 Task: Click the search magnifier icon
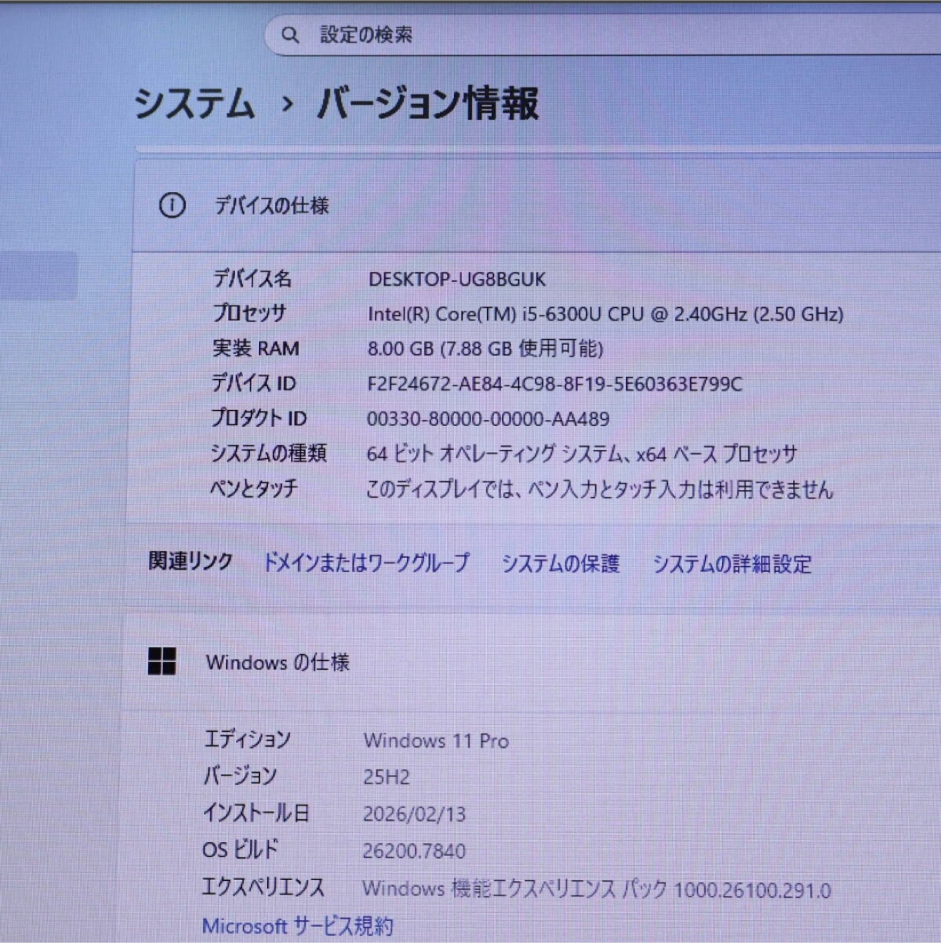(290, 35)
